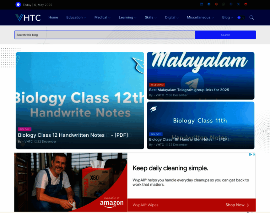This screenshot has width=270, height=213.
Task: Click 'Keep daily cleaning simple.' ad headline
Action: click(x=171, y=168)
